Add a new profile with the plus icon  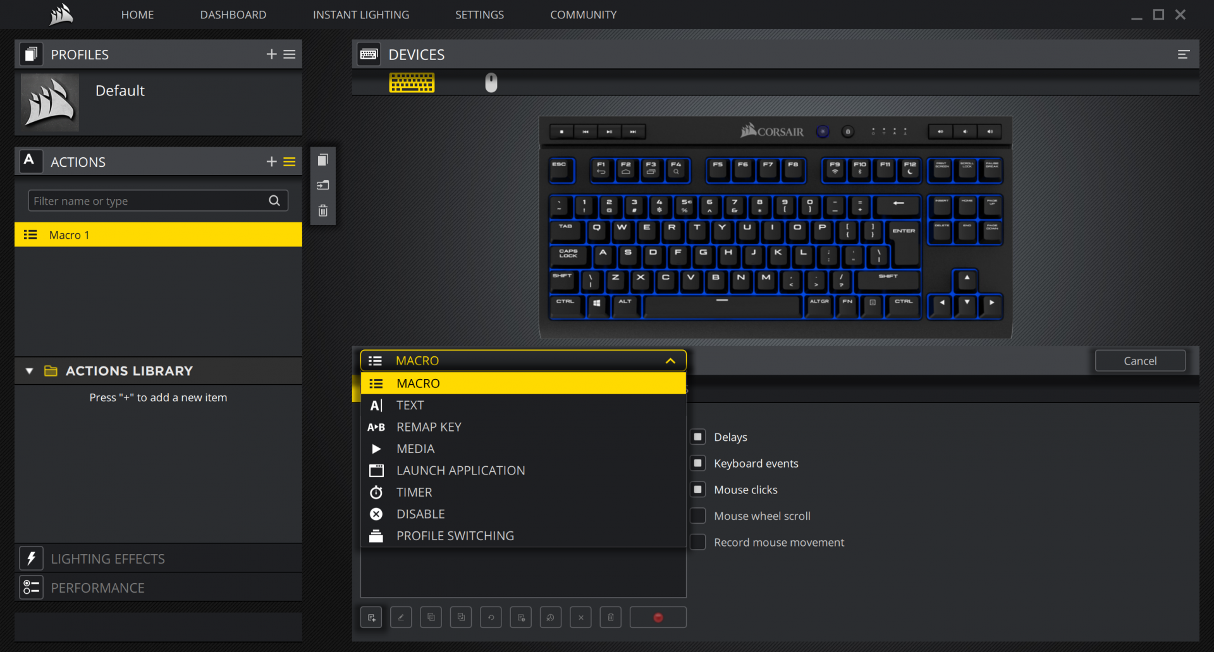pyautogui.click(x=272, y=54)
